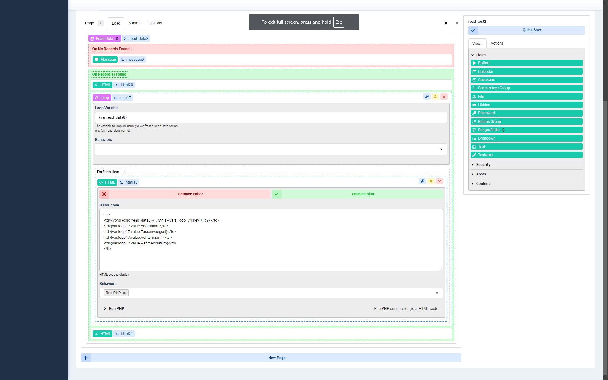Click the page sort arrows icon
The height and width of the screenshot is (380, 608).
(446, 23)
